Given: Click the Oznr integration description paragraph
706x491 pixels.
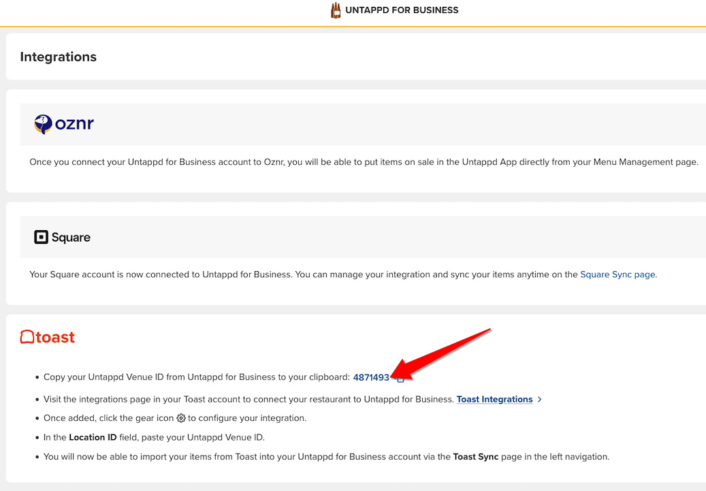Looking at the screenshot, I should (x=364, y=162).
